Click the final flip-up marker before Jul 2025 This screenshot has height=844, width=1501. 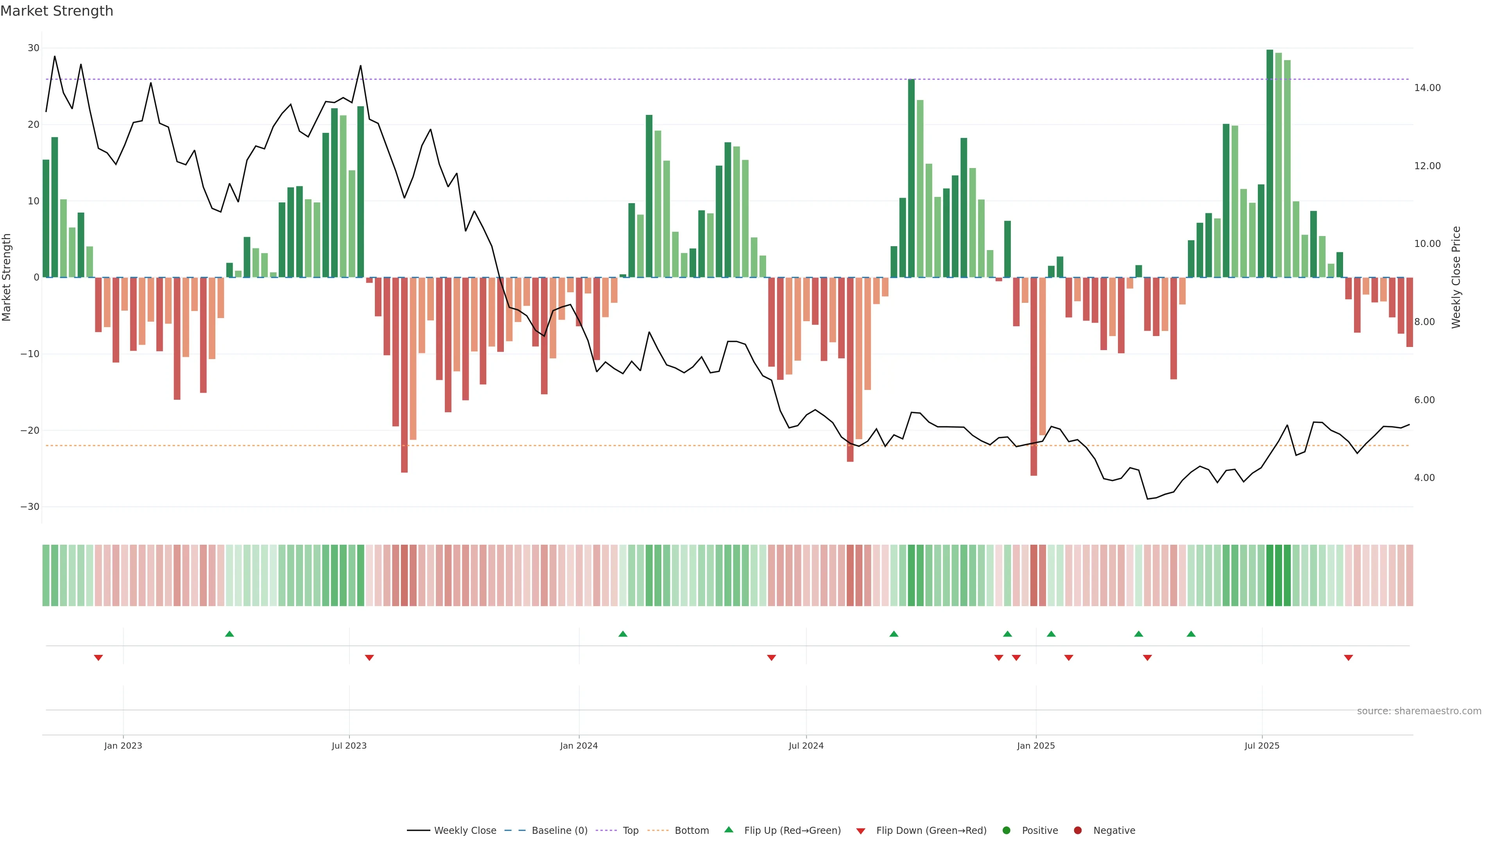(1191, 634)
